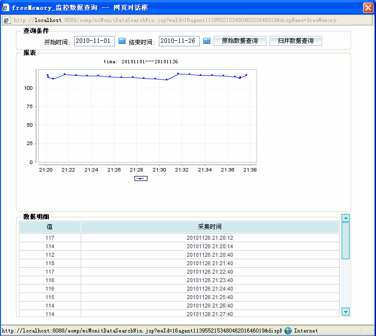Image resolution: width=376 pixels, height=336 pixels.
Task: Click the 值 column header
Action: click(50, 227)
